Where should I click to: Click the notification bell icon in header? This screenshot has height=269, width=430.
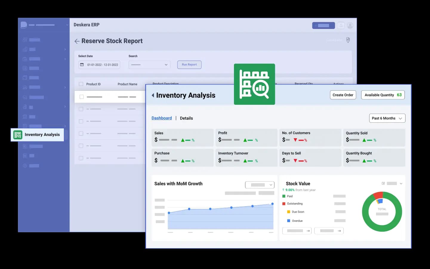(341, 26)
